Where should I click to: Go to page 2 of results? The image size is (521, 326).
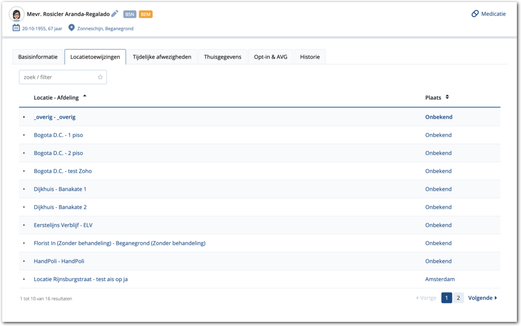[458, 298]
